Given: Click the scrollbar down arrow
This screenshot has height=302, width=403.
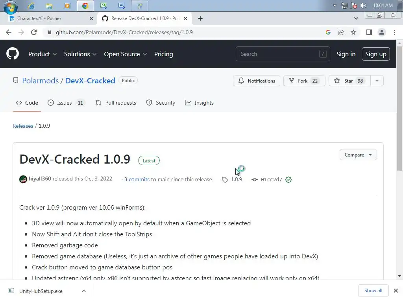Looking at the screenshot, I should pyautogui.click(x=399, y=276).
